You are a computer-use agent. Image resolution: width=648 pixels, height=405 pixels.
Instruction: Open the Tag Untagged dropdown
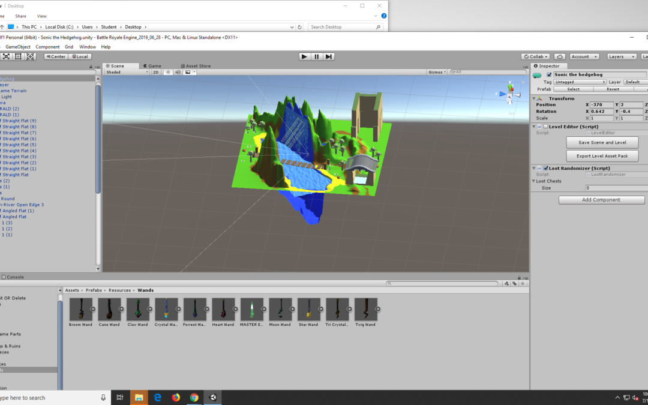[x=580, y=82]
